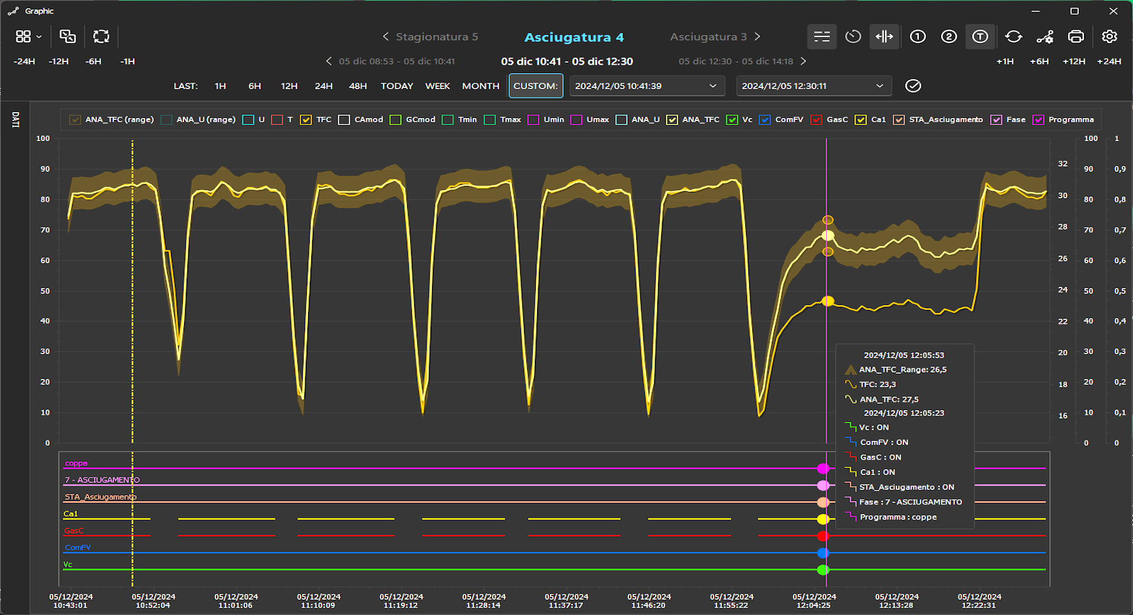1133x615 pixels.
Task: Click the vertical split arrows cursor icon
Action: [x=884, y=37]
